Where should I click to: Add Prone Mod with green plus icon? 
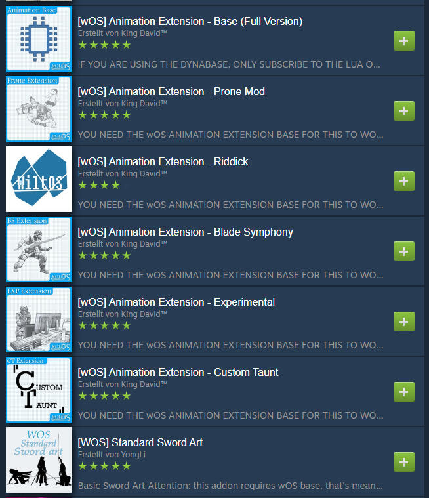[403, 111]
